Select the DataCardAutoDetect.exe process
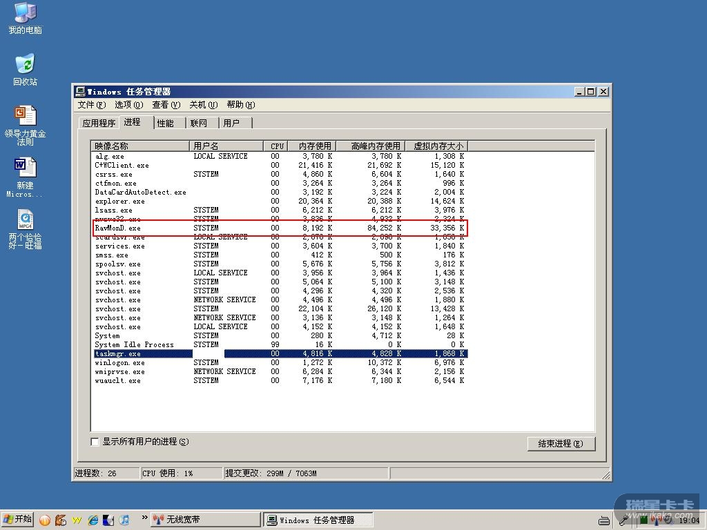The width and height of the screenshot is (707, 530). pos(280,192)
